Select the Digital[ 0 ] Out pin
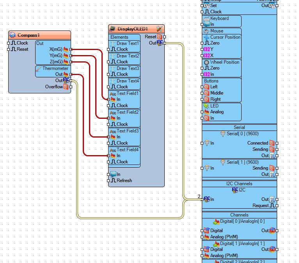The height and width of the screenshot is (263, 299). (277, 231)
